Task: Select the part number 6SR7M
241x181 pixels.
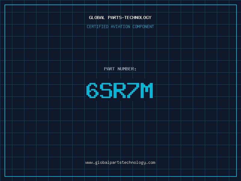Action: (120, 90)
